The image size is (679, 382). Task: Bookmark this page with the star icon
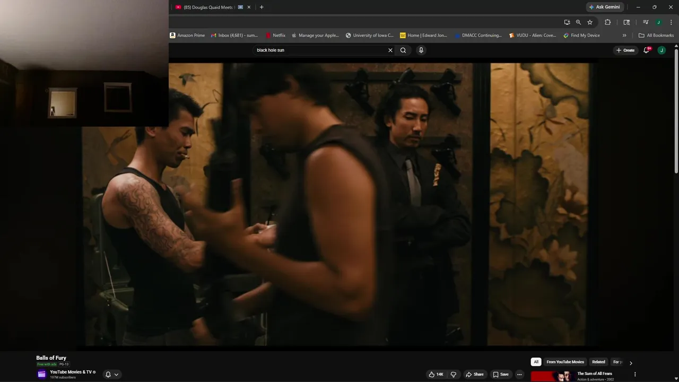590,22
